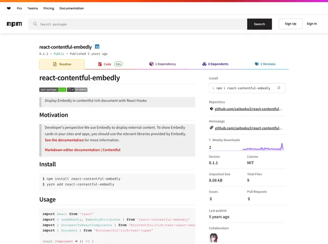Viewport: 328px width, 244px height.
Task: Open the Documentation link in top bar
Action: tap(72, 9)
